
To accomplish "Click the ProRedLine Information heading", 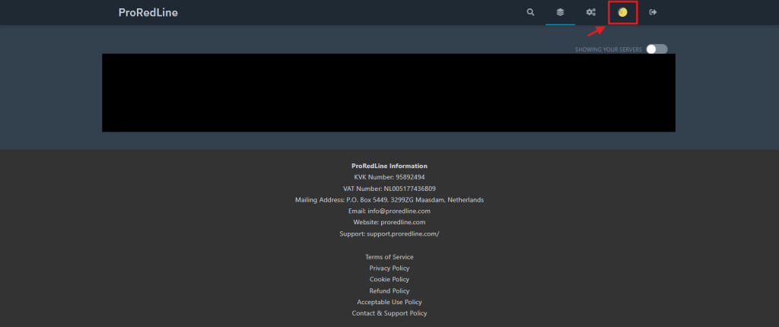I will click(389, 166).
